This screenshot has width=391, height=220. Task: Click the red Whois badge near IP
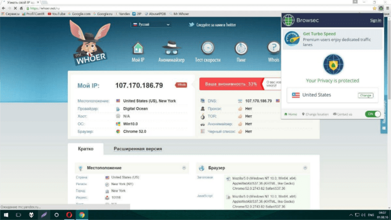(181, 85)
